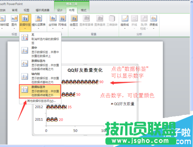Click the 模拟运算表 data table icon
Screen dimensions: 193x147
pyautogui.click(x=39, y=18)
